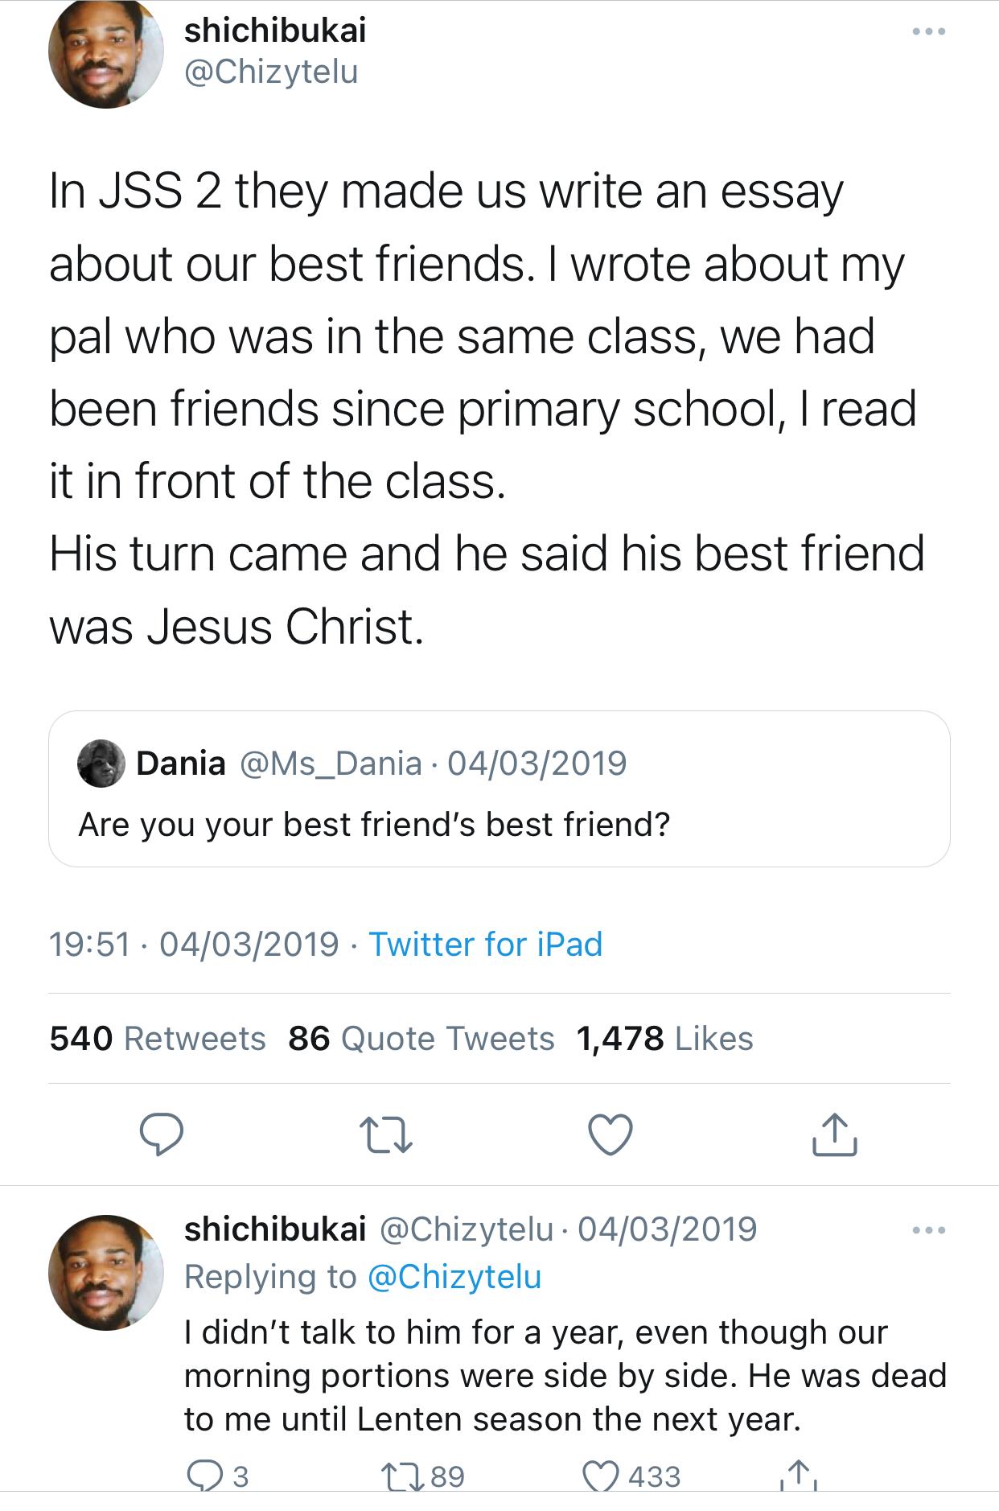Screen dimensions: 999x1511
Task: Share the follow-up reply tweet
Action: point(797,1476)
